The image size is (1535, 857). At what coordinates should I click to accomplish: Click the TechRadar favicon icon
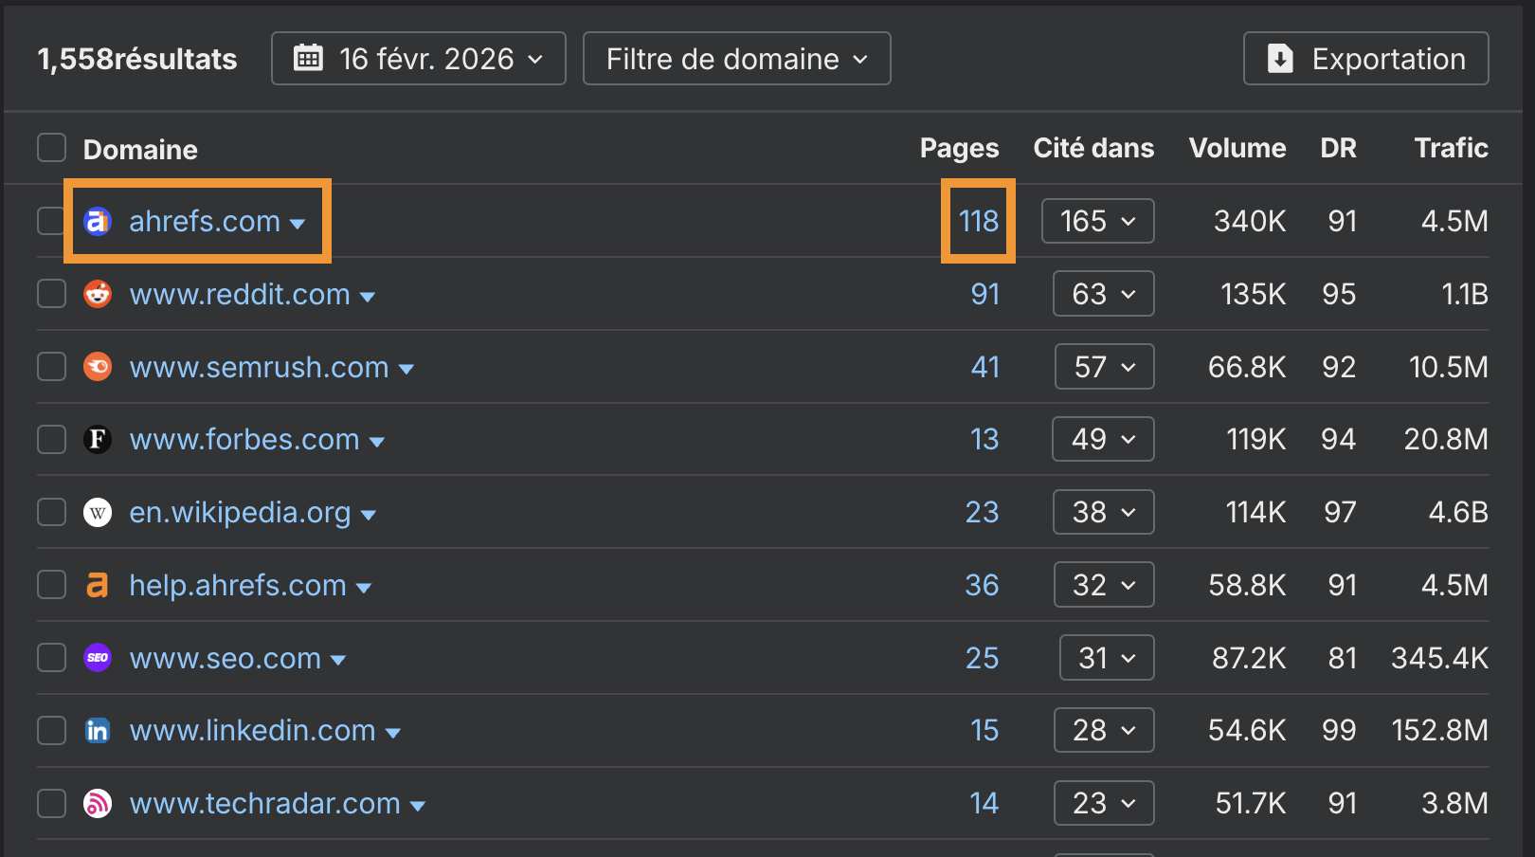point(98,803)
